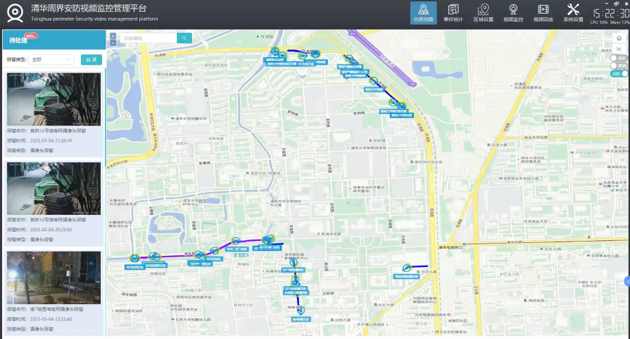The image size is (630, 339).
Task: Click title text 清华周界安防视频监控管理平台
Action: (x=89, y=8)
